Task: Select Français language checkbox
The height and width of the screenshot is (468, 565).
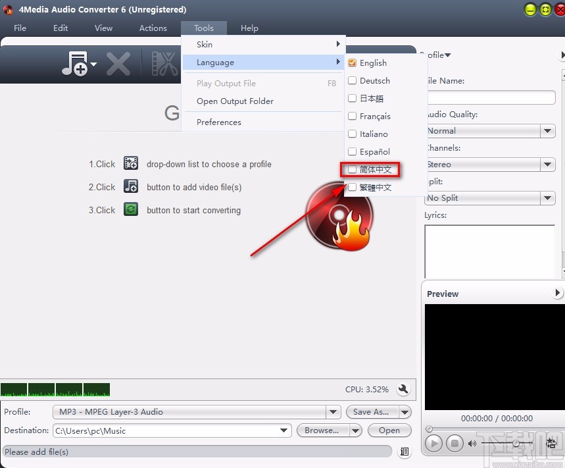Action: 352,116
